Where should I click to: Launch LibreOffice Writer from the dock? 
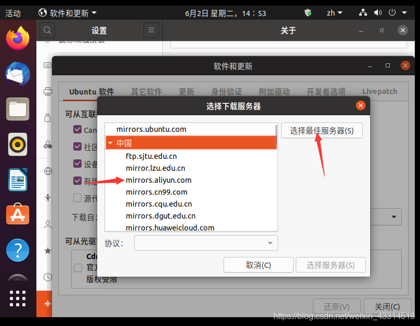pos(18,180)
